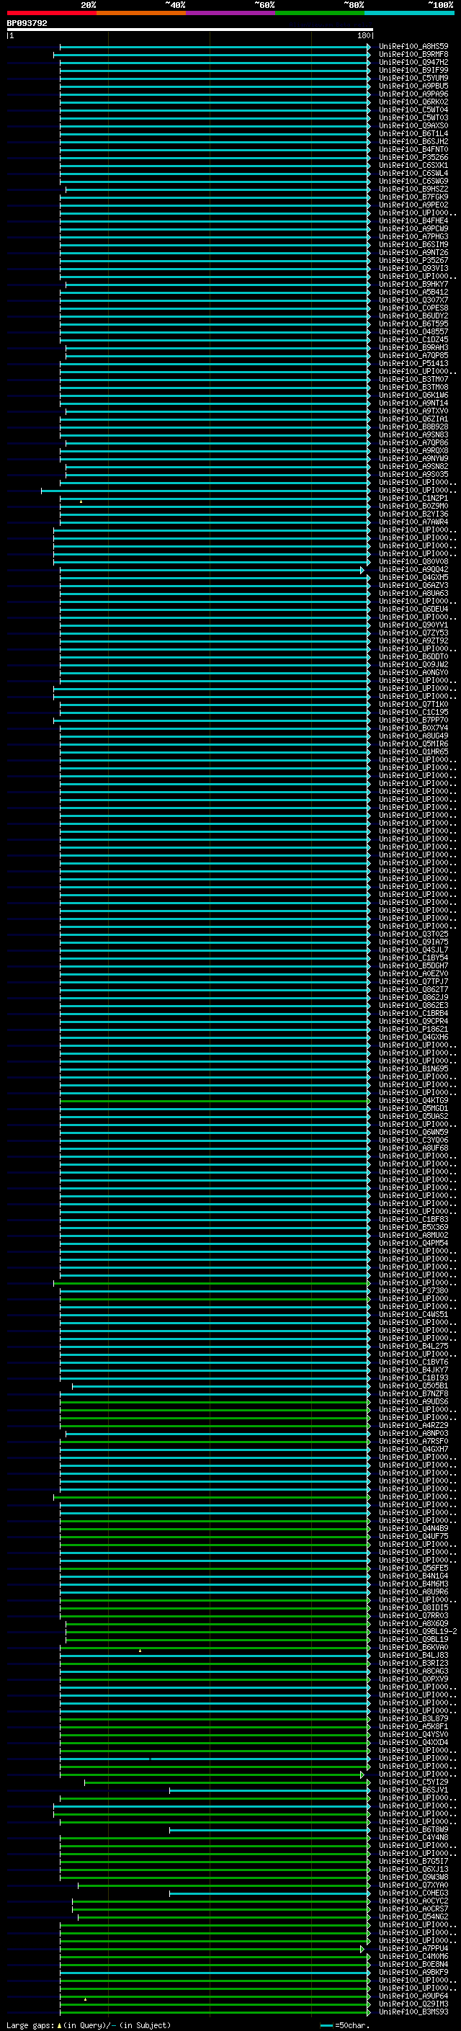461x2031 pixels.
Task: Click hit label UniRef100_Q56FE5
Action: pyautogui.click(x=413, y=1568)
